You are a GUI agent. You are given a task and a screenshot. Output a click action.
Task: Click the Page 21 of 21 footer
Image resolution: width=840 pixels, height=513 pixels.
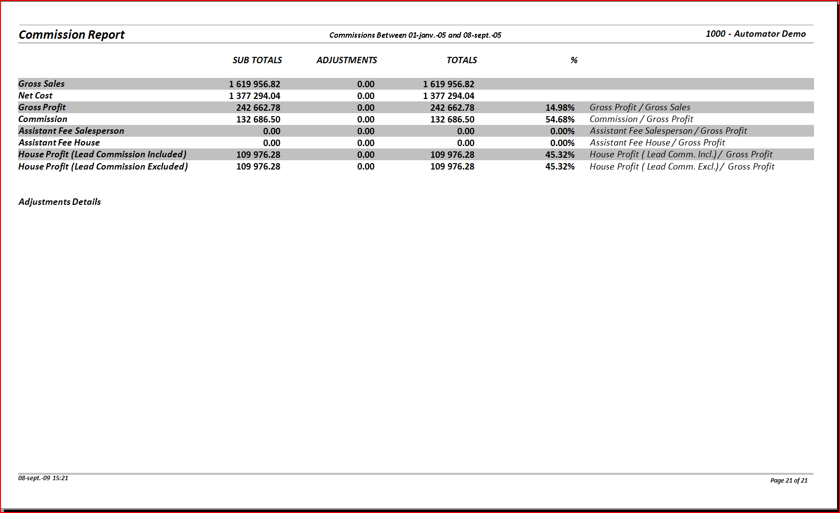pos(789,481)
